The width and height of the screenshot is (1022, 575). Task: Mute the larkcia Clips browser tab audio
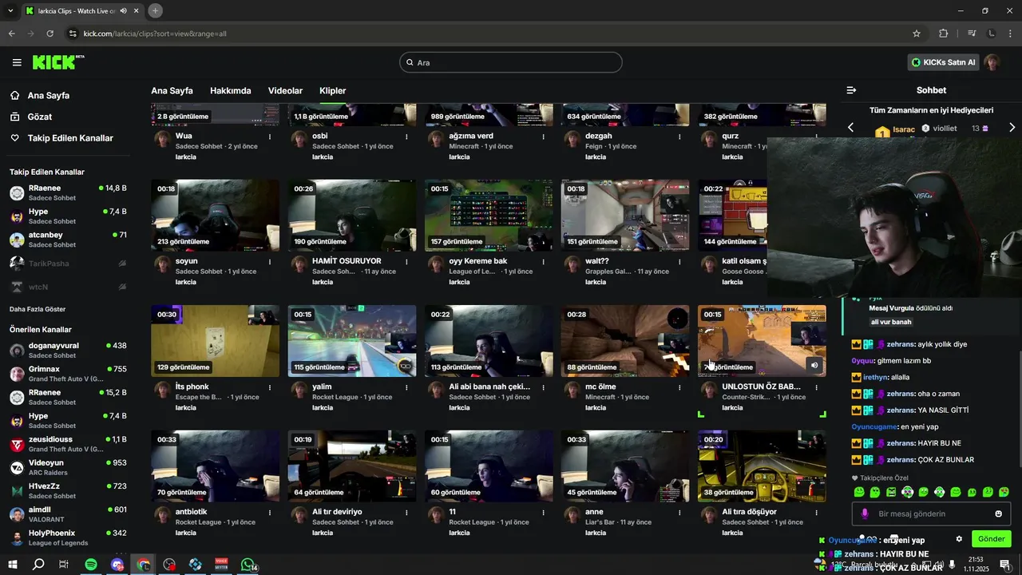(x=123, y=10)
